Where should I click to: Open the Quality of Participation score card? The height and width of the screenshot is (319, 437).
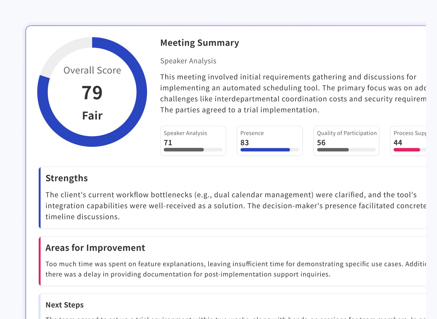(x=346, y=141)
